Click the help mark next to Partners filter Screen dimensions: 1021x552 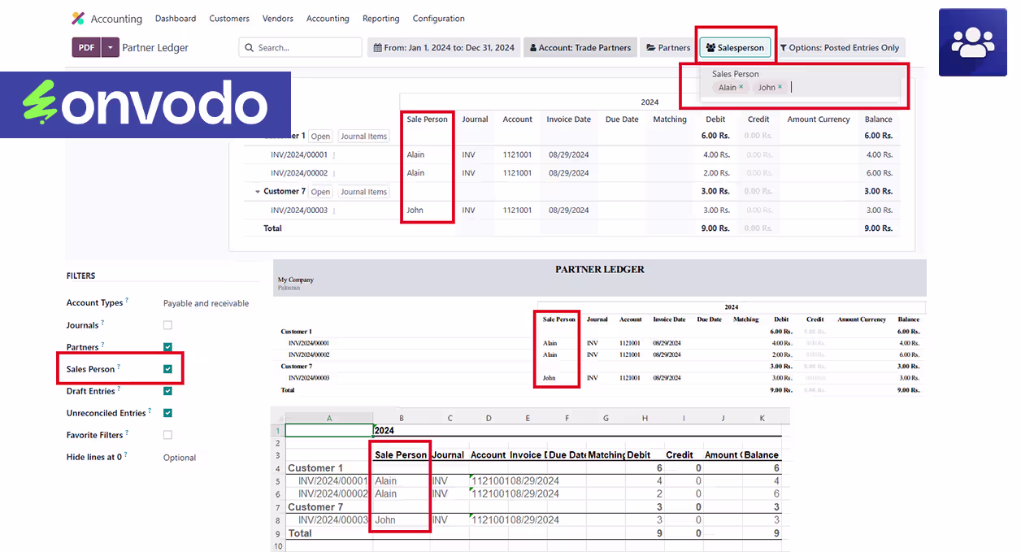click(103, 345)
